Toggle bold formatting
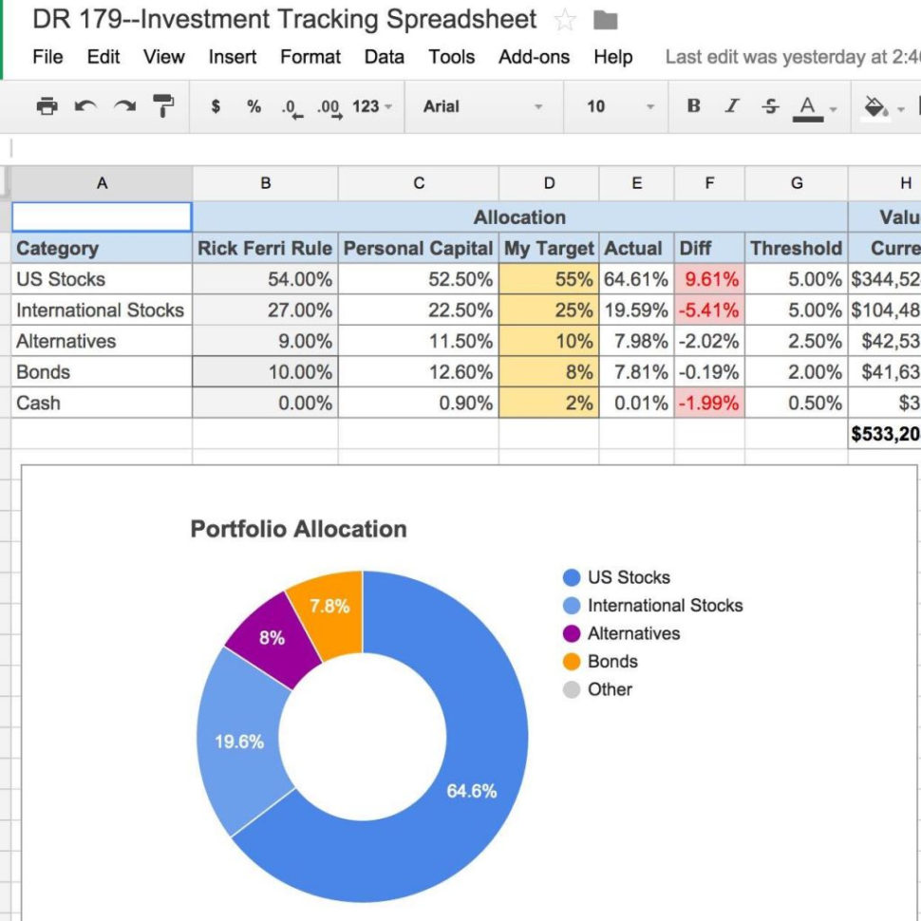Viewport: 921px width, 921px height. pyautogui.click(x=693, y=107)
